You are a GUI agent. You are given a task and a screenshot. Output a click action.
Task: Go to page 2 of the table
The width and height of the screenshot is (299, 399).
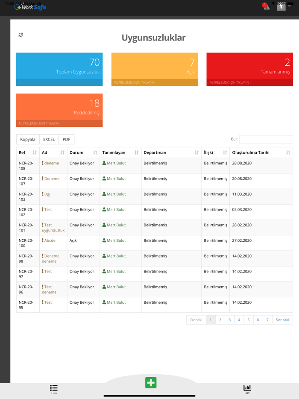(x=220, y=320)
